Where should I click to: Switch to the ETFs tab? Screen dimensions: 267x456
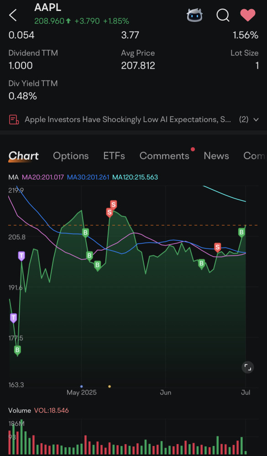point(114,156)
